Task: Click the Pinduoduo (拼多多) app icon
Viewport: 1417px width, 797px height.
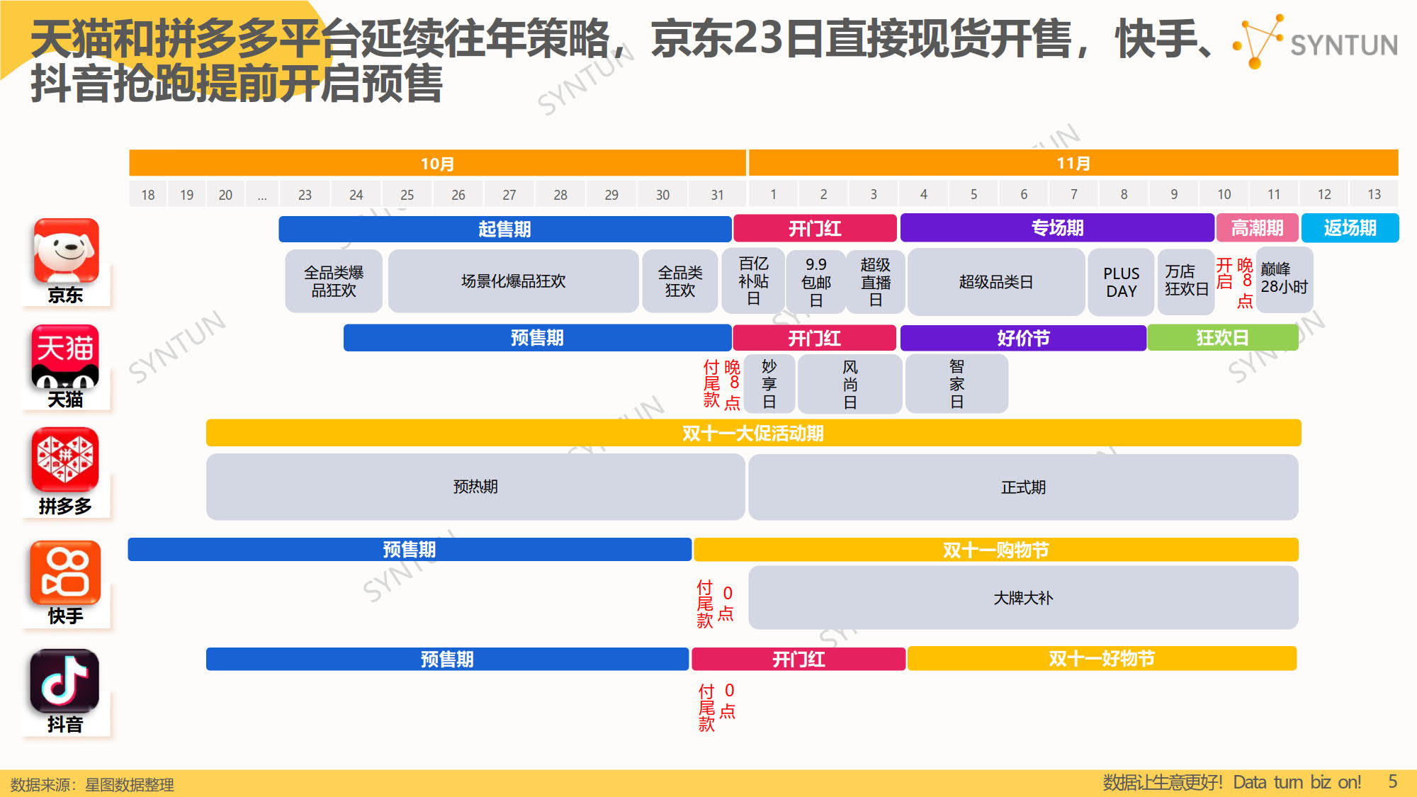Action: pyautogui.click(x=65, y=460)
